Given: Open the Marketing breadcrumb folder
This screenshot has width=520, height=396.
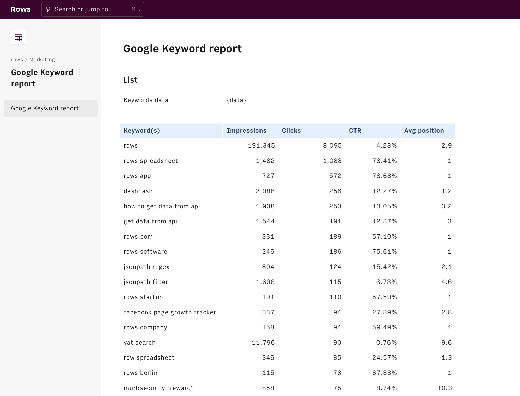Looking at the screenshot, I should [x=42, y=60].
